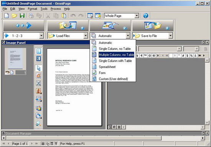Open the Save to File dropdown arrow
This screenshot has width=211, height=147.
170,36
